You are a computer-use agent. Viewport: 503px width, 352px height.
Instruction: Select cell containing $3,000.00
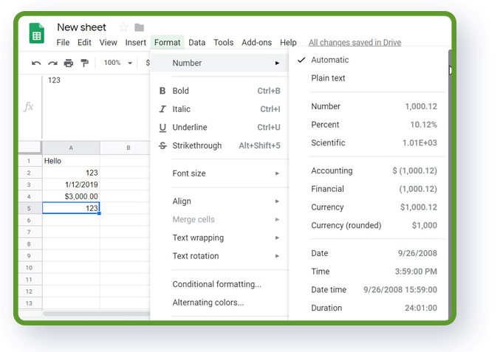click(71, 196)
